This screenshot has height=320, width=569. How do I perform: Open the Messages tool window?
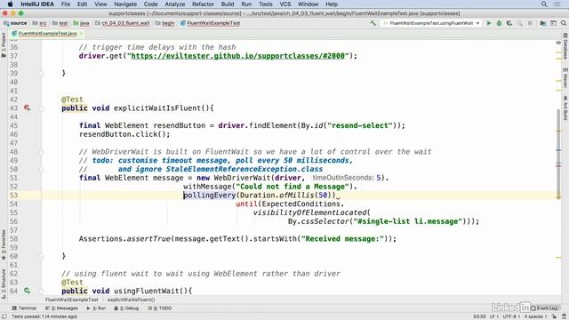click(x=61, y=308)
